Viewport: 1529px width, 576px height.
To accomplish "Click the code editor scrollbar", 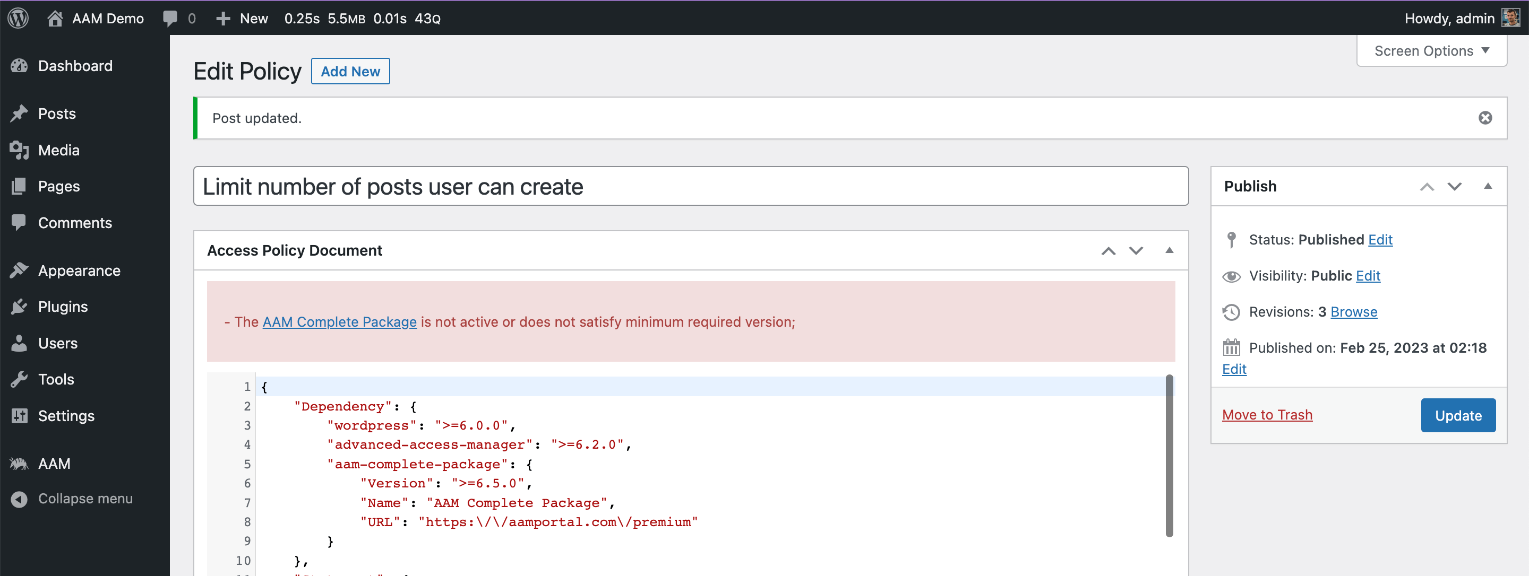I will pyautogui.click(x=1169, y=456).
